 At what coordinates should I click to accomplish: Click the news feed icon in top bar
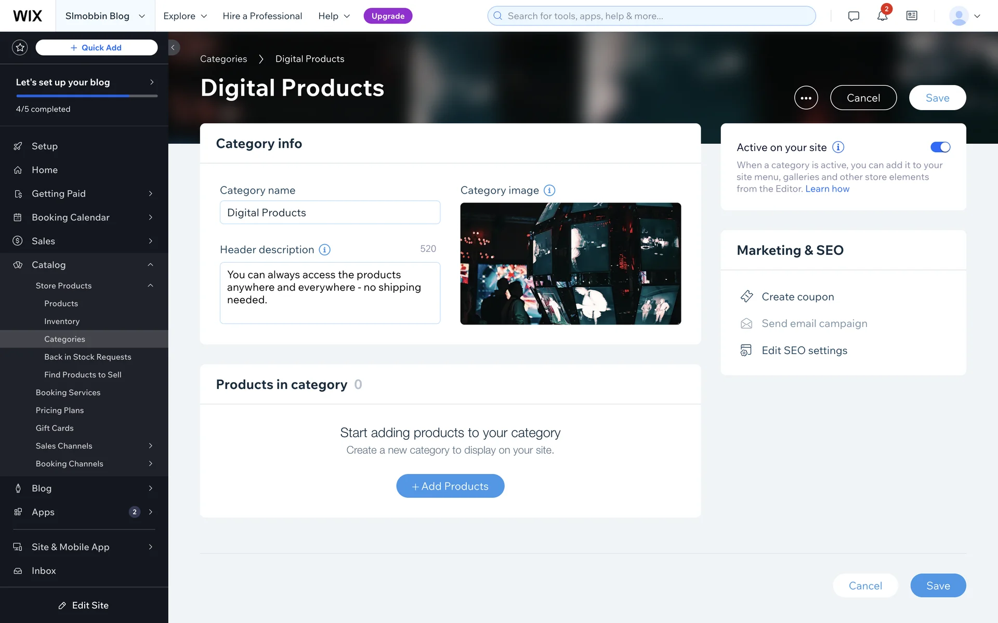tap(912, 16)
